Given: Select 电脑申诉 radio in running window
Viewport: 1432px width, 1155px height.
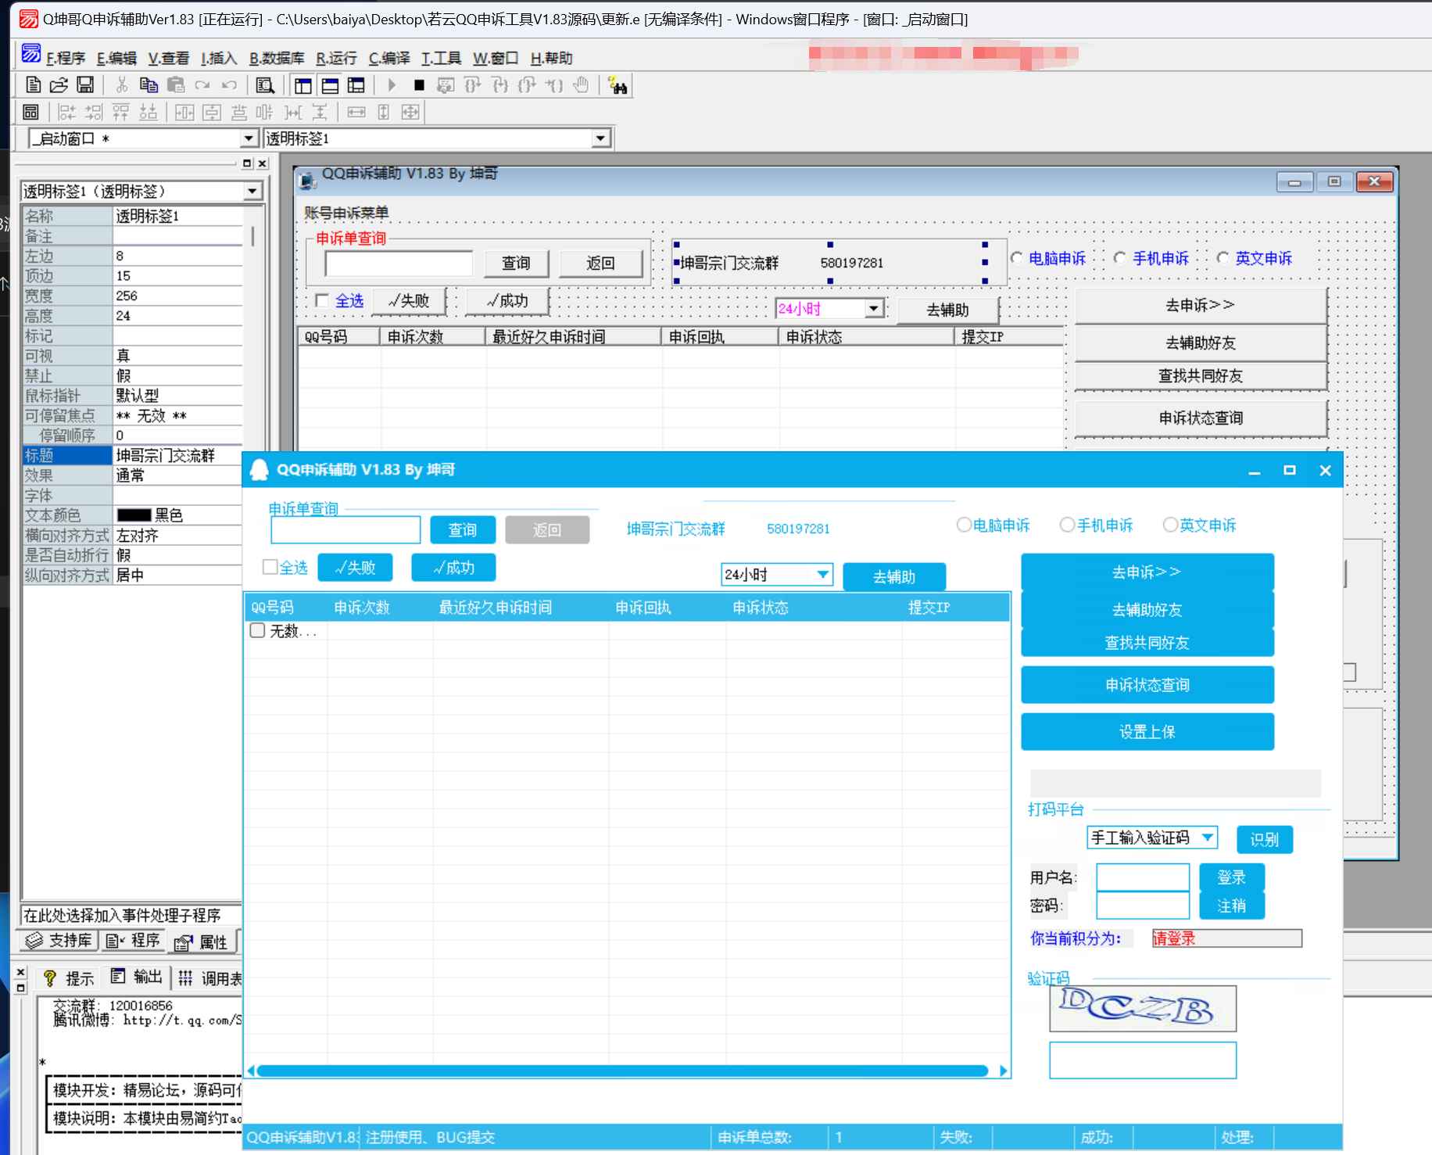Looking at the screenshot, I should coord(965,525).
